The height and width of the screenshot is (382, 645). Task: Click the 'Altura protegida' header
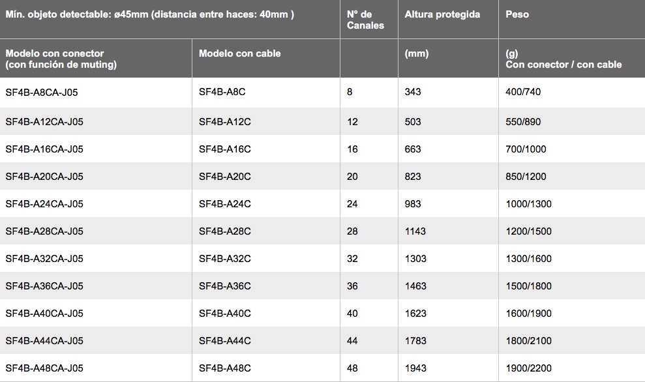point(442,14)
